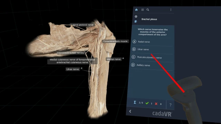221x124 pixels.
Task: Select the Ulnar nerve model label
Action: pos(73,69)
